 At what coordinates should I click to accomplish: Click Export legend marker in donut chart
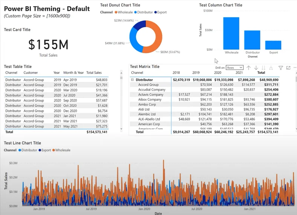(x=156, y=12)
